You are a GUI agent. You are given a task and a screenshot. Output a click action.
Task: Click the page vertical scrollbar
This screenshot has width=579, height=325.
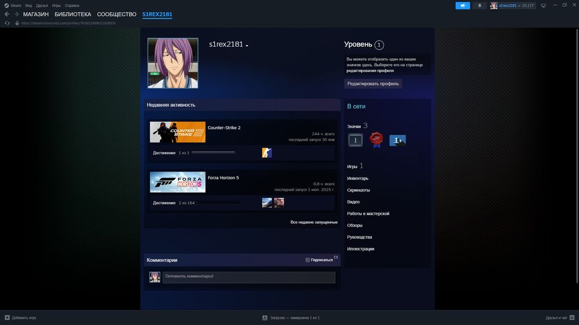point(577,155)
